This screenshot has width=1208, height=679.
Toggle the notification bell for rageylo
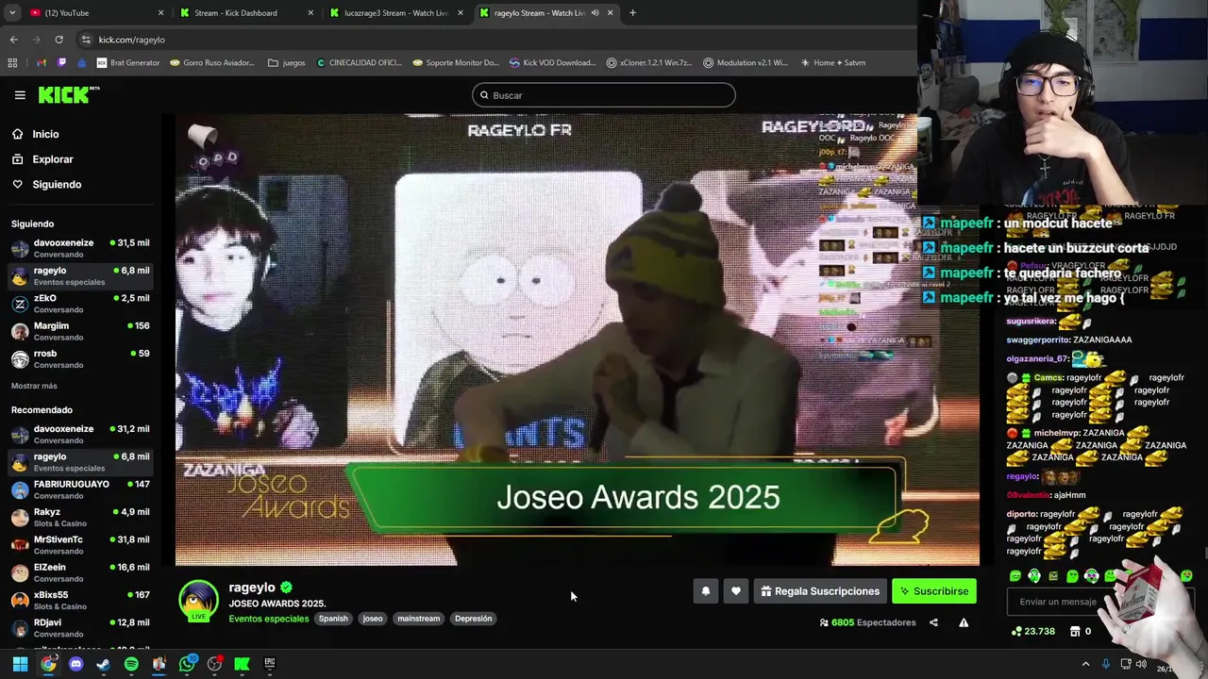click(705, 591)
